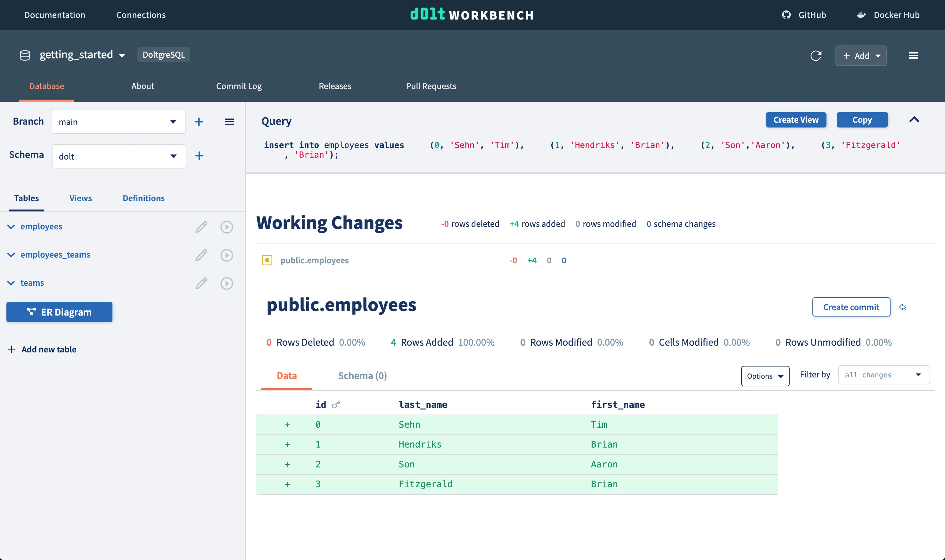The image size is (945, 560).
Task: Collapse the query editor chevron
Action: (914, 119)
